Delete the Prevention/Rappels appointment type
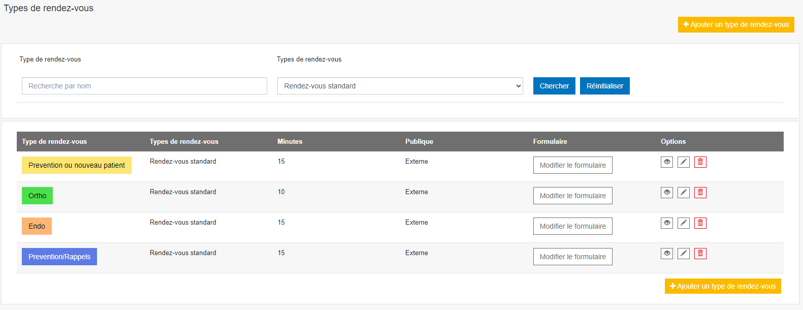This screenshot has width=803, height=310. point(700,254)
